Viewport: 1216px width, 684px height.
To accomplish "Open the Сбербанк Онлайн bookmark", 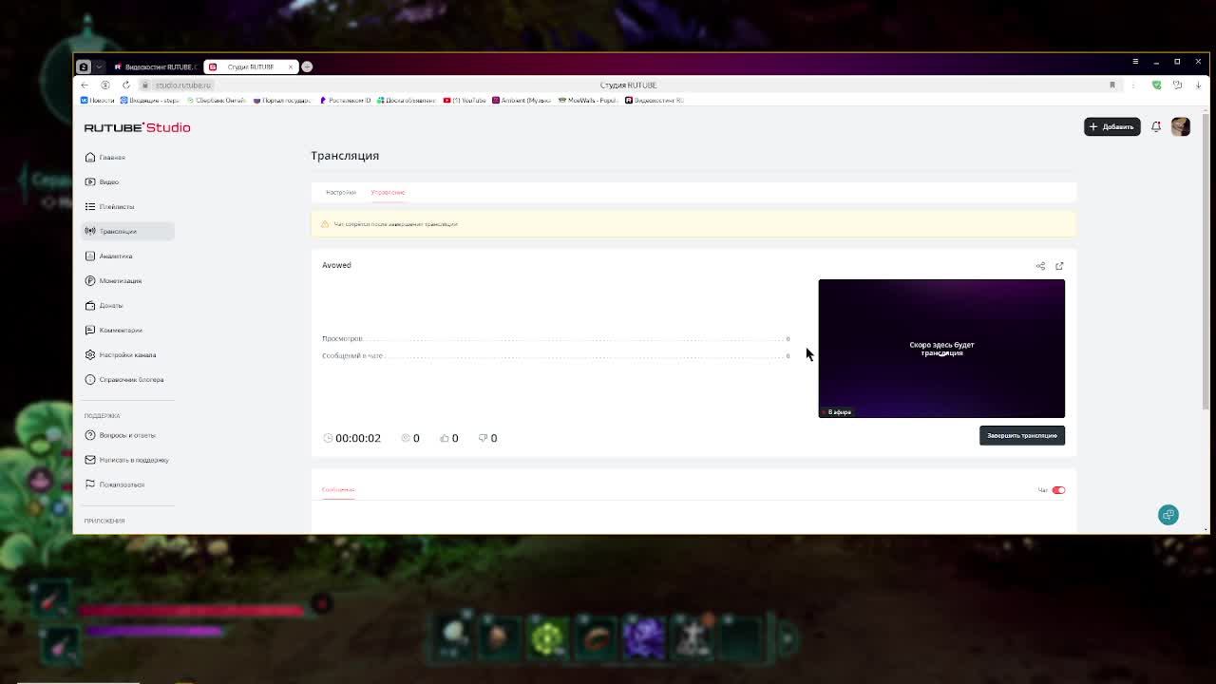I will pyautogui.click(x=216, y=100).
